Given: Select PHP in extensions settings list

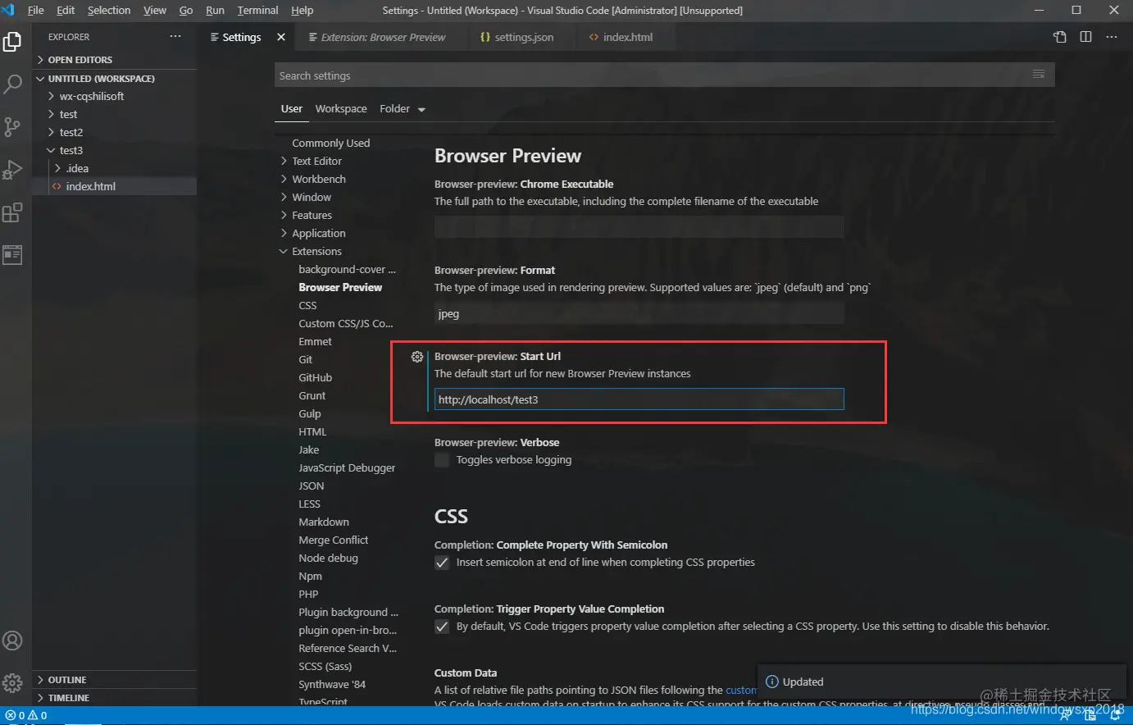Looking at the screenshot, I should coord(308,595).
